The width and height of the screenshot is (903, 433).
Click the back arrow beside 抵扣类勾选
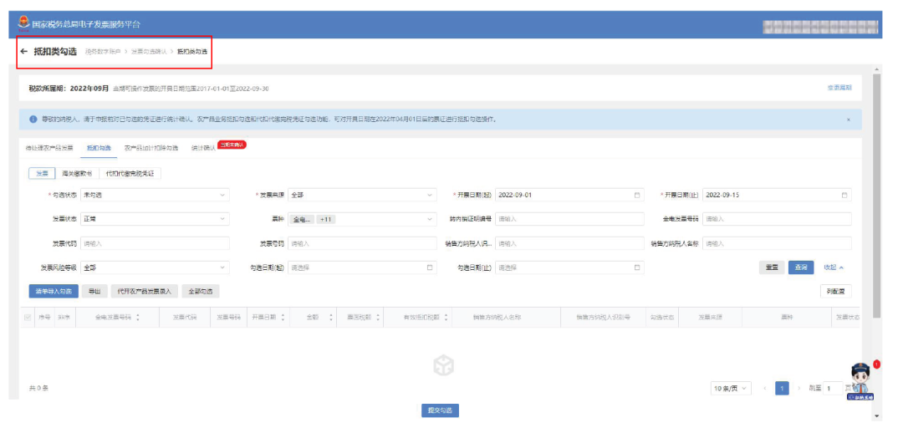[24, 52]
